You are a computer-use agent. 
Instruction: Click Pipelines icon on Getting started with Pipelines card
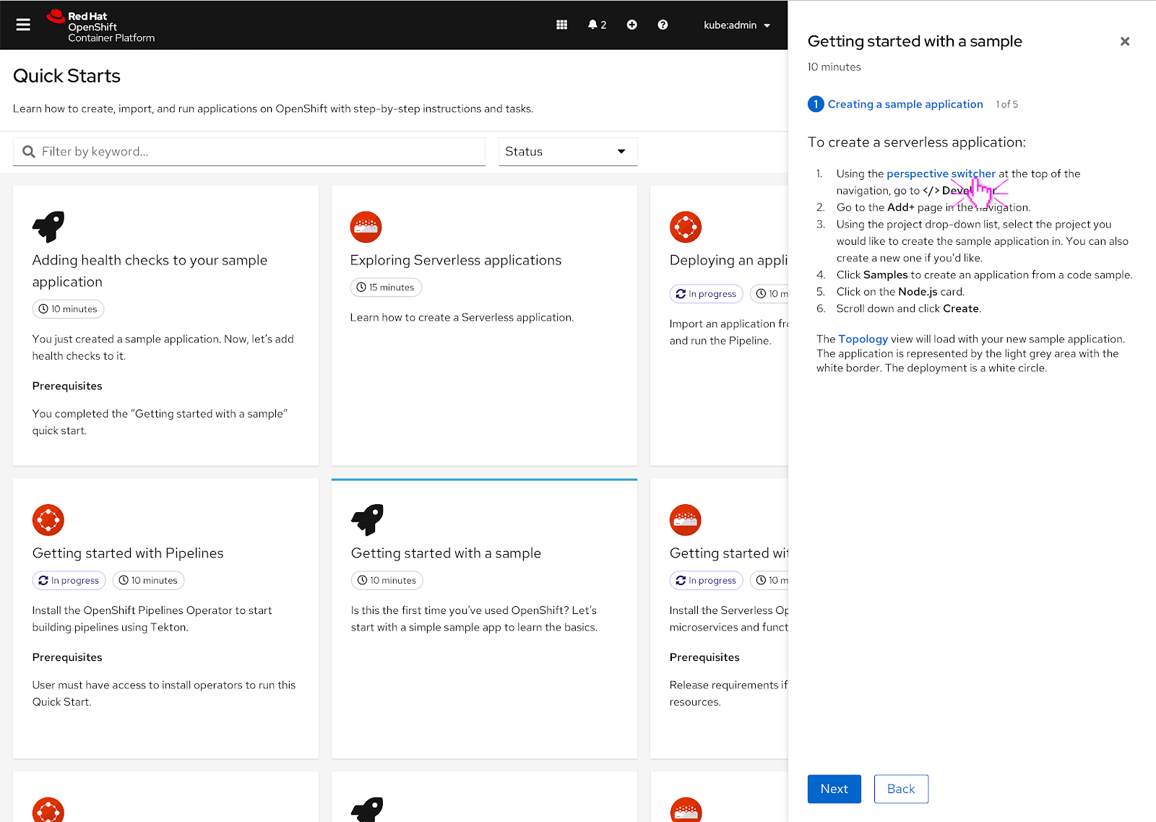pyautogui.click(x=48, y=520)
